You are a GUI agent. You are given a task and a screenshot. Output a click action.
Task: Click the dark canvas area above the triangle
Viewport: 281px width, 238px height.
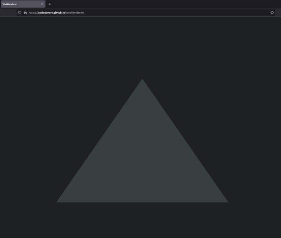142,45
